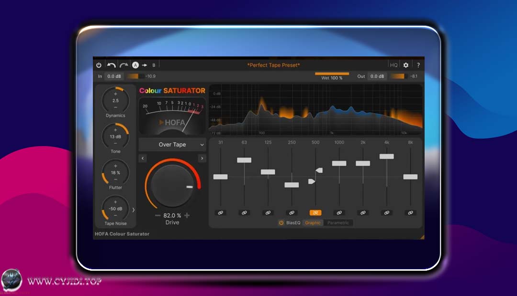Image resolution: width=517 pixels, height=296 pixels.
Task: Disable the highlighted 500 Hz link toggle
Action: coord(315,212)
